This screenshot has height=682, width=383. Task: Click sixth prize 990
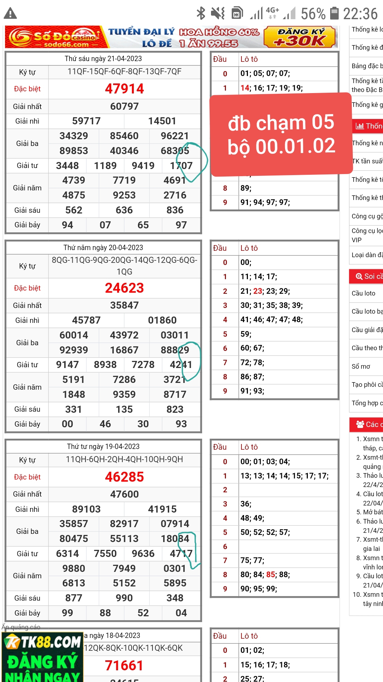tap(124, 598)
